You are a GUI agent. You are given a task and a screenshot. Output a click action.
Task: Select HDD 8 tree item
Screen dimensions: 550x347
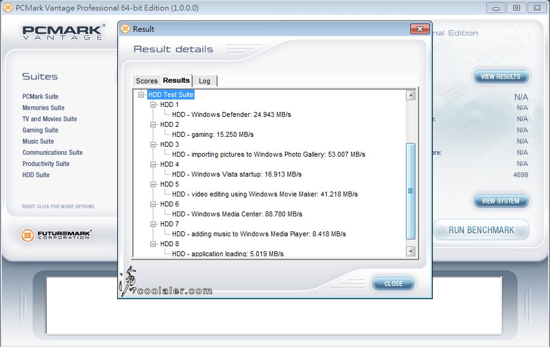[x=170, y=244]
